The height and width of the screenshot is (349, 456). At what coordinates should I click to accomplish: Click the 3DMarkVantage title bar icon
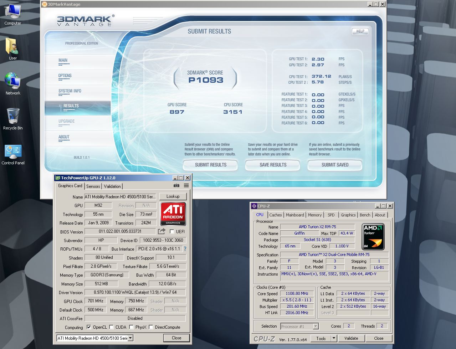(x=44, y=4)
